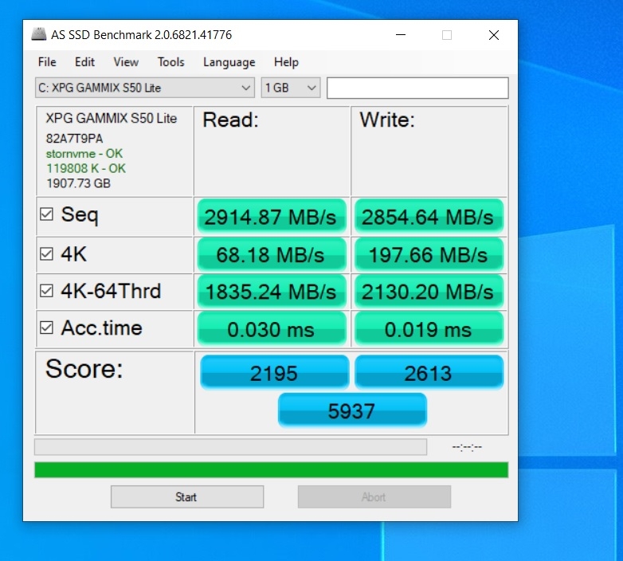Minimize the AS SSD Benchmark window
The width and height of the screenshot is (623, 561).
click(401, 35)
